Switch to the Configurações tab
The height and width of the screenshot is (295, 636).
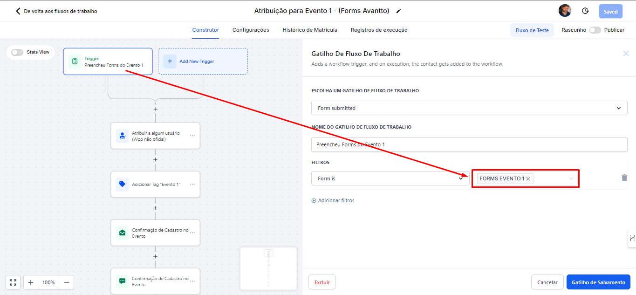pyautogui.click(x=251, y=30)
